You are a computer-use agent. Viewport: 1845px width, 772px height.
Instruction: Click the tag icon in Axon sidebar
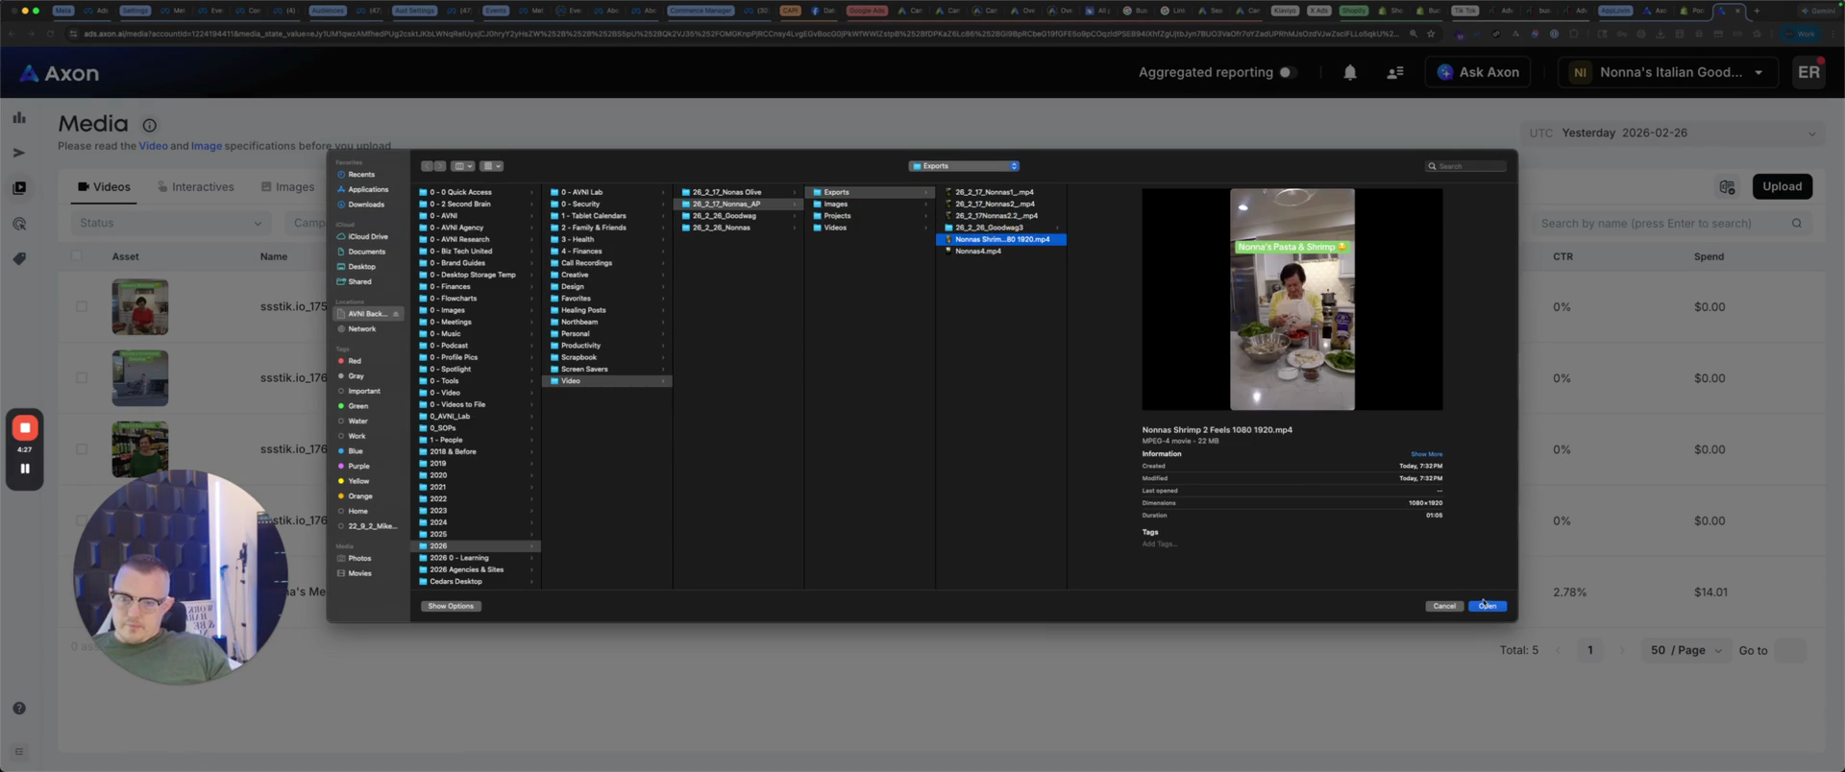click(x=19, y=258)
